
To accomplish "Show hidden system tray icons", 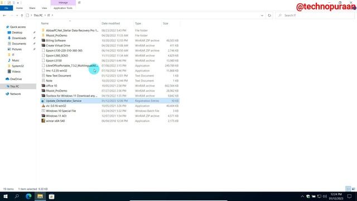I will (302, 197).
